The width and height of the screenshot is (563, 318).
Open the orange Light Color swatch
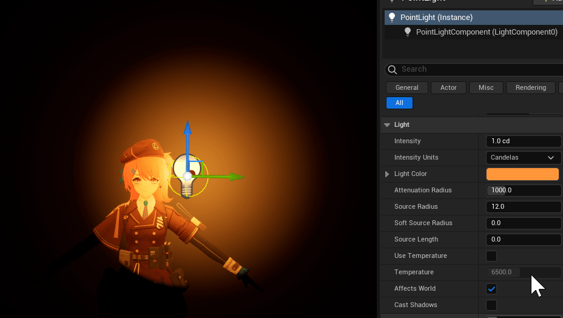[x=522, y=174]
